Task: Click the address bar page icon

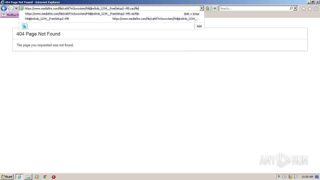Action: coord(22,8)
